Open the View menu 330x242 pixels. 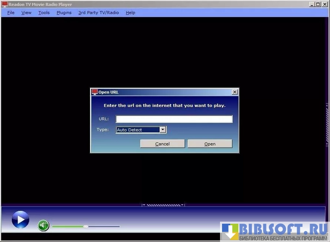point(26,13)
